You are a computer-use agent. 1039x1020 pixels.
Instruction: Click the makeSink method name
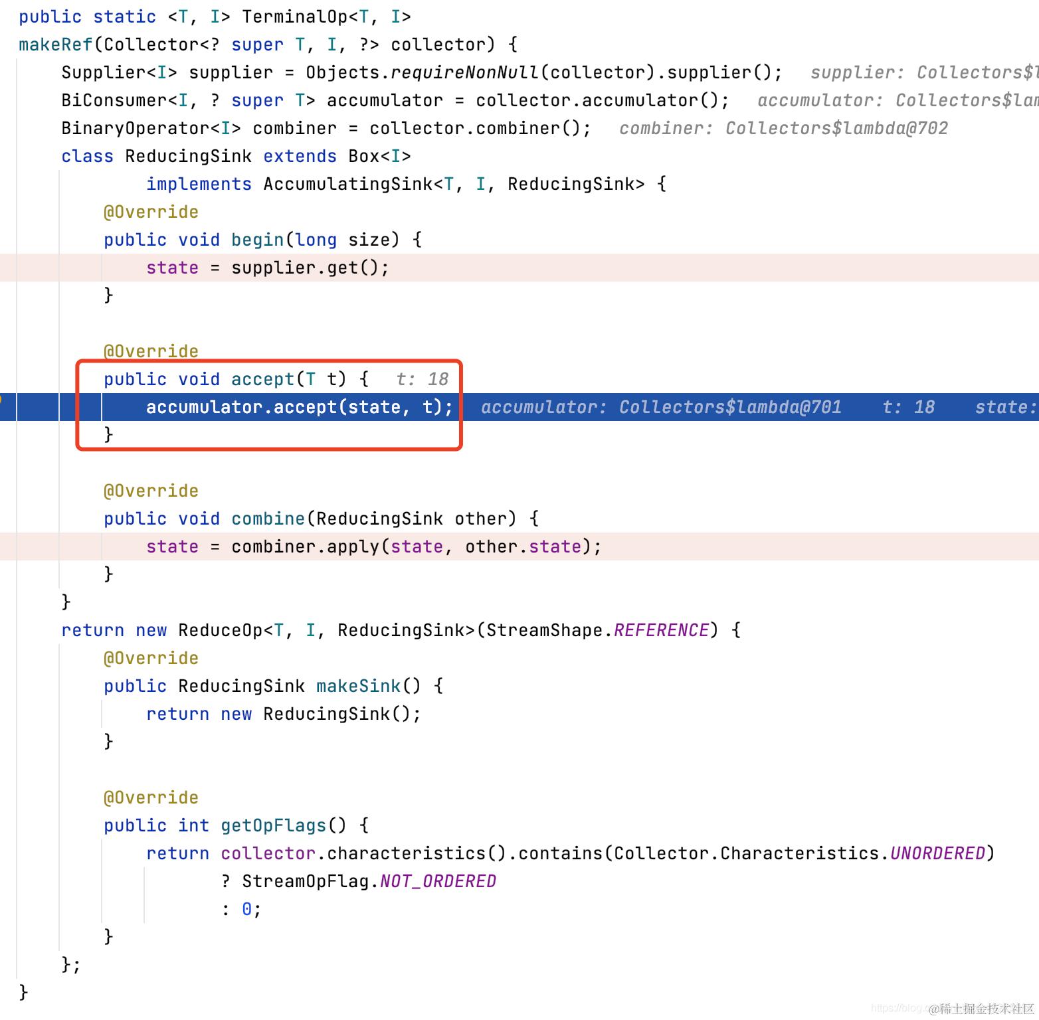click(x=359, y=686)
